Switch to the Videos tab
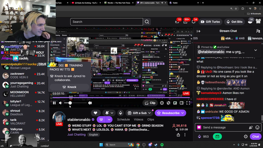 [138, 120]
